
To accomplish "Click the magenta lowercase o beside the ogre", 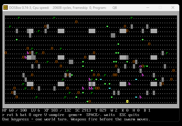I will 140,66.
